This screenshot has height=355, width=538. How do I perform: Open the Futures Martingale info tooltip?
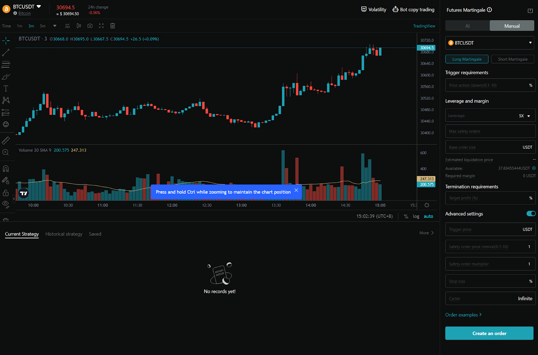(x=490, y=10)
